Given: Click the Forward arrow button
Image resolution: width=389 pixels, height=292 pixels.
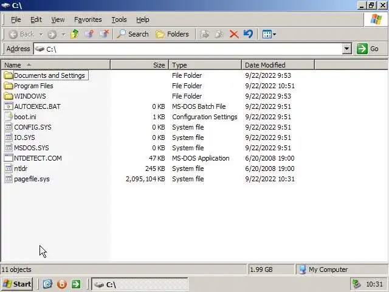Looking at the screenshot, I should click(52, 34).
